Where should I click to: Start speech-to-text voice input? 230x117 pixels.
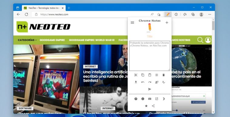157,82
